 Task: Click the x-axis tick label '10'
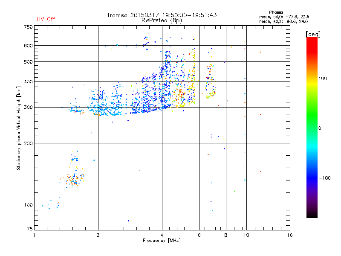tap(246, 235)
